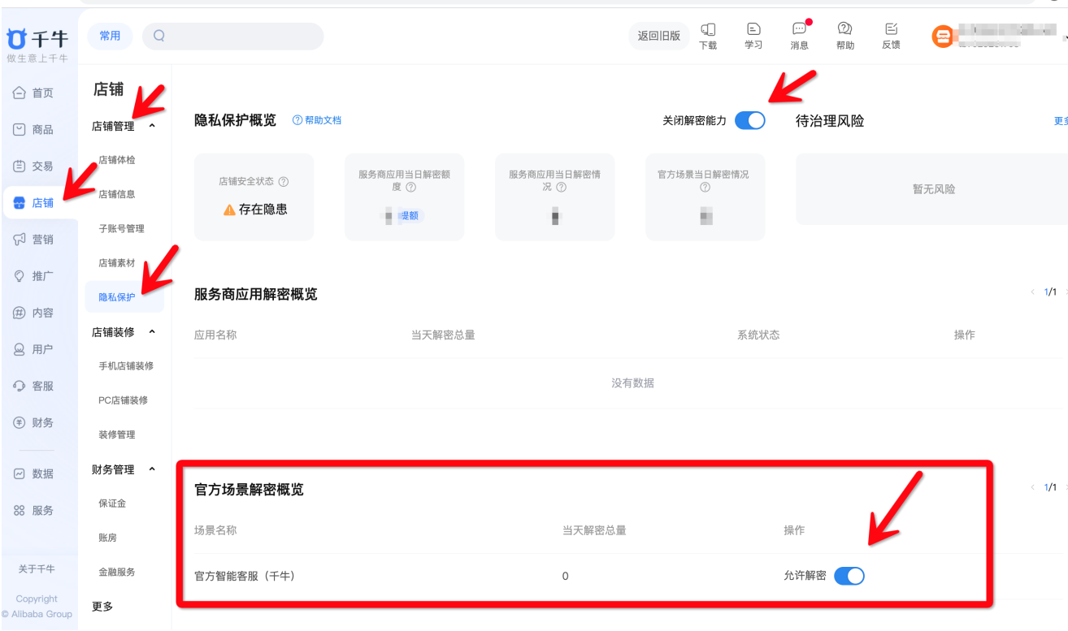Click the 学习 icon
The width and height of the screenshot is (1068, 631).
753,29
